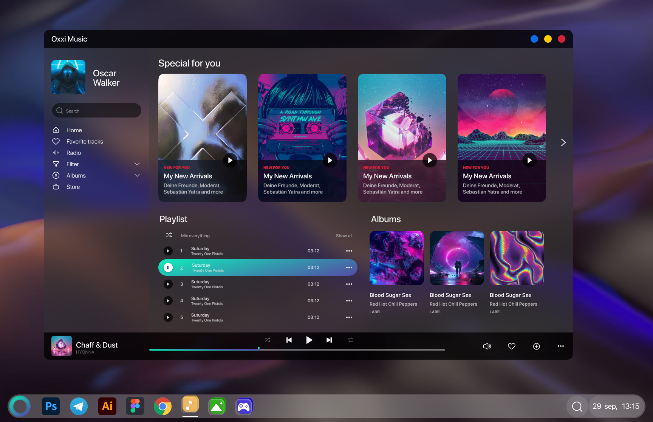Click the Mix everything shuffle icon
653x422 pixels.
169,235
